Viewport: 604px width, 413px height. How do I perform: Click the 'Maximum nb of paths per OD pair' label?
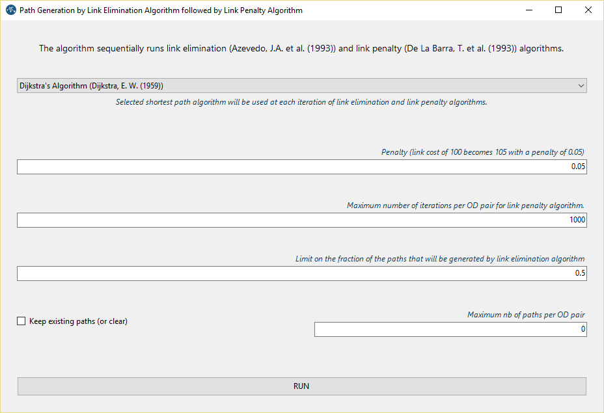pos(526,315)
